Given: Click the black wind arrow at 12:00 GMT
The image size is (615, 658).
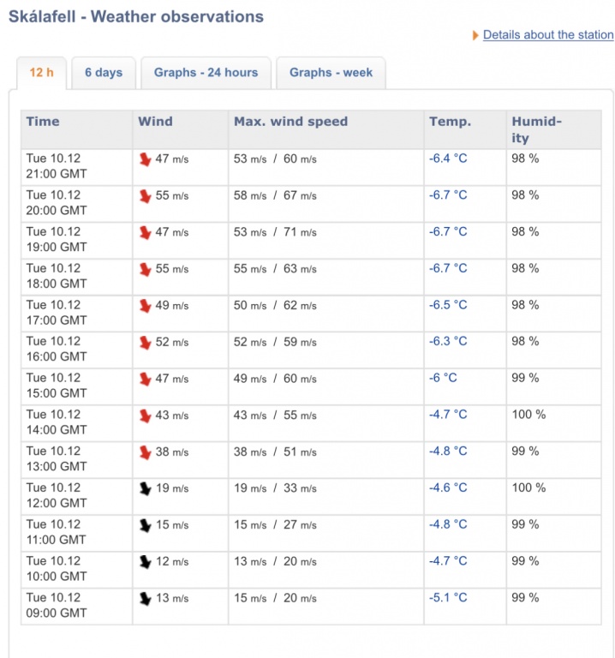Looking at the screenshot, I should [x=145, y=488].
